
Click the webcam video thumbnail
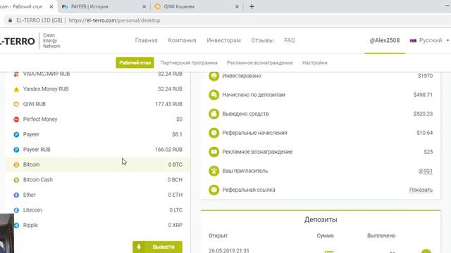(x=7, y=233)
